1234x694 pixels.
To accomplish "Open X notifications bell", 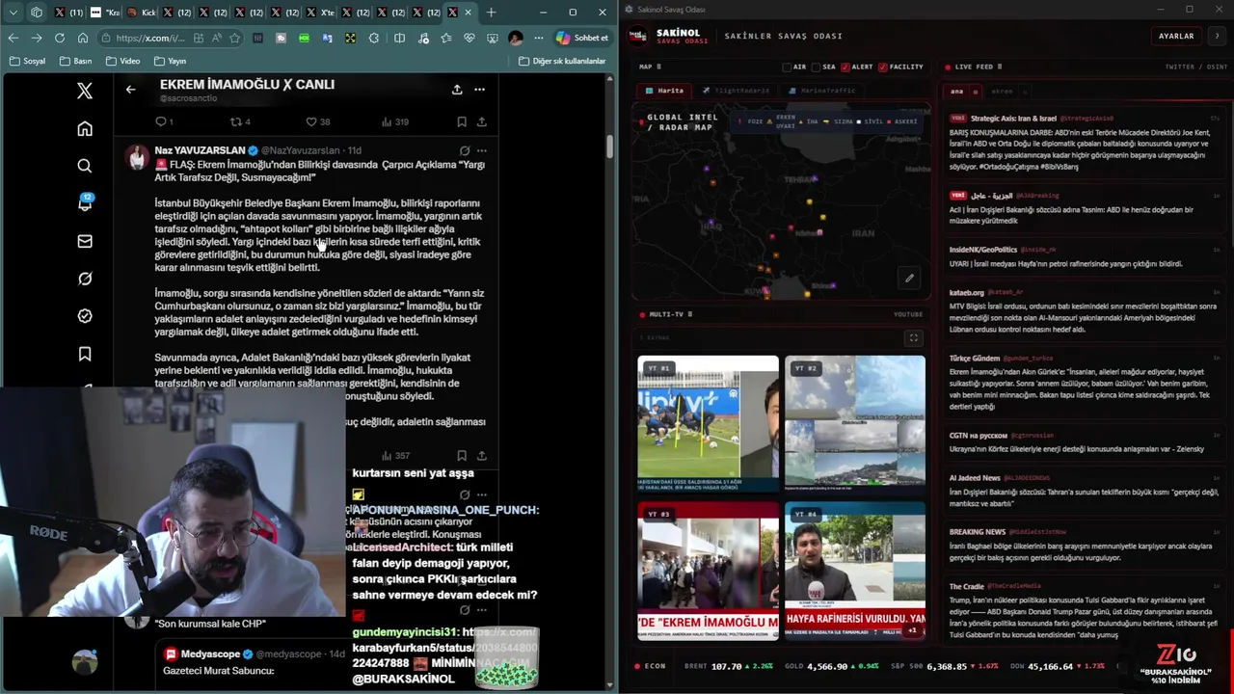I will point(85,203).
